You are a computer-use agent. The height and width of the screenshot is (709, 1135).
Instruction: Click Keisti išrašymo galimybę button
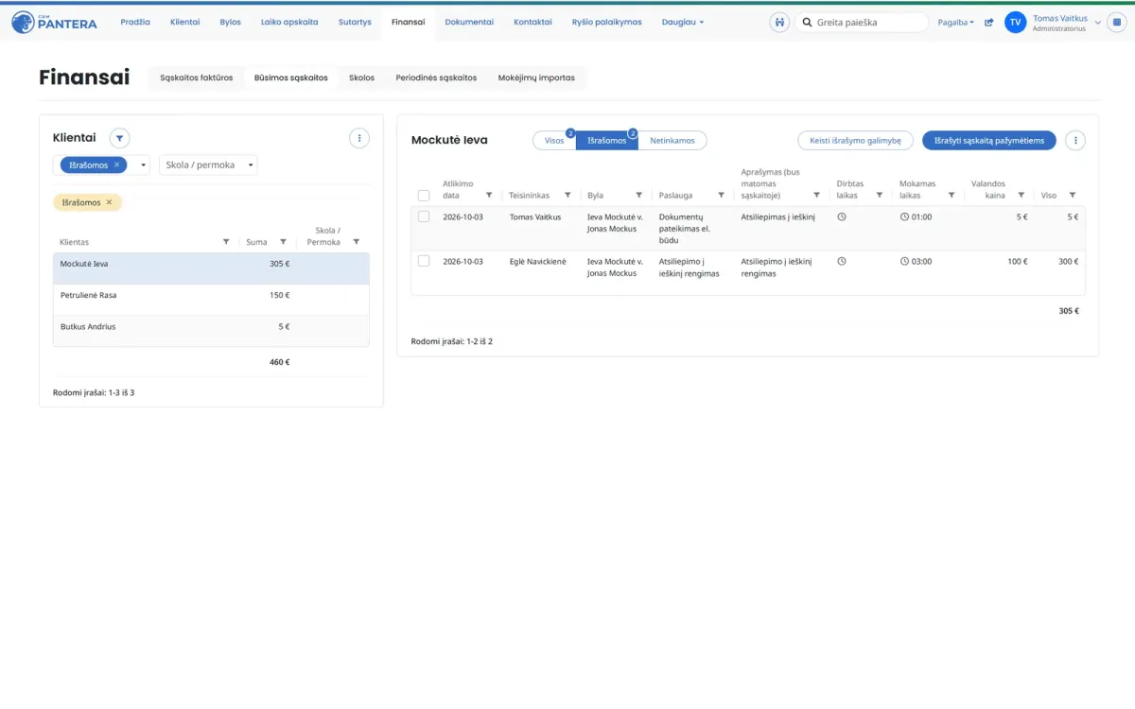(x=856, y=141)
